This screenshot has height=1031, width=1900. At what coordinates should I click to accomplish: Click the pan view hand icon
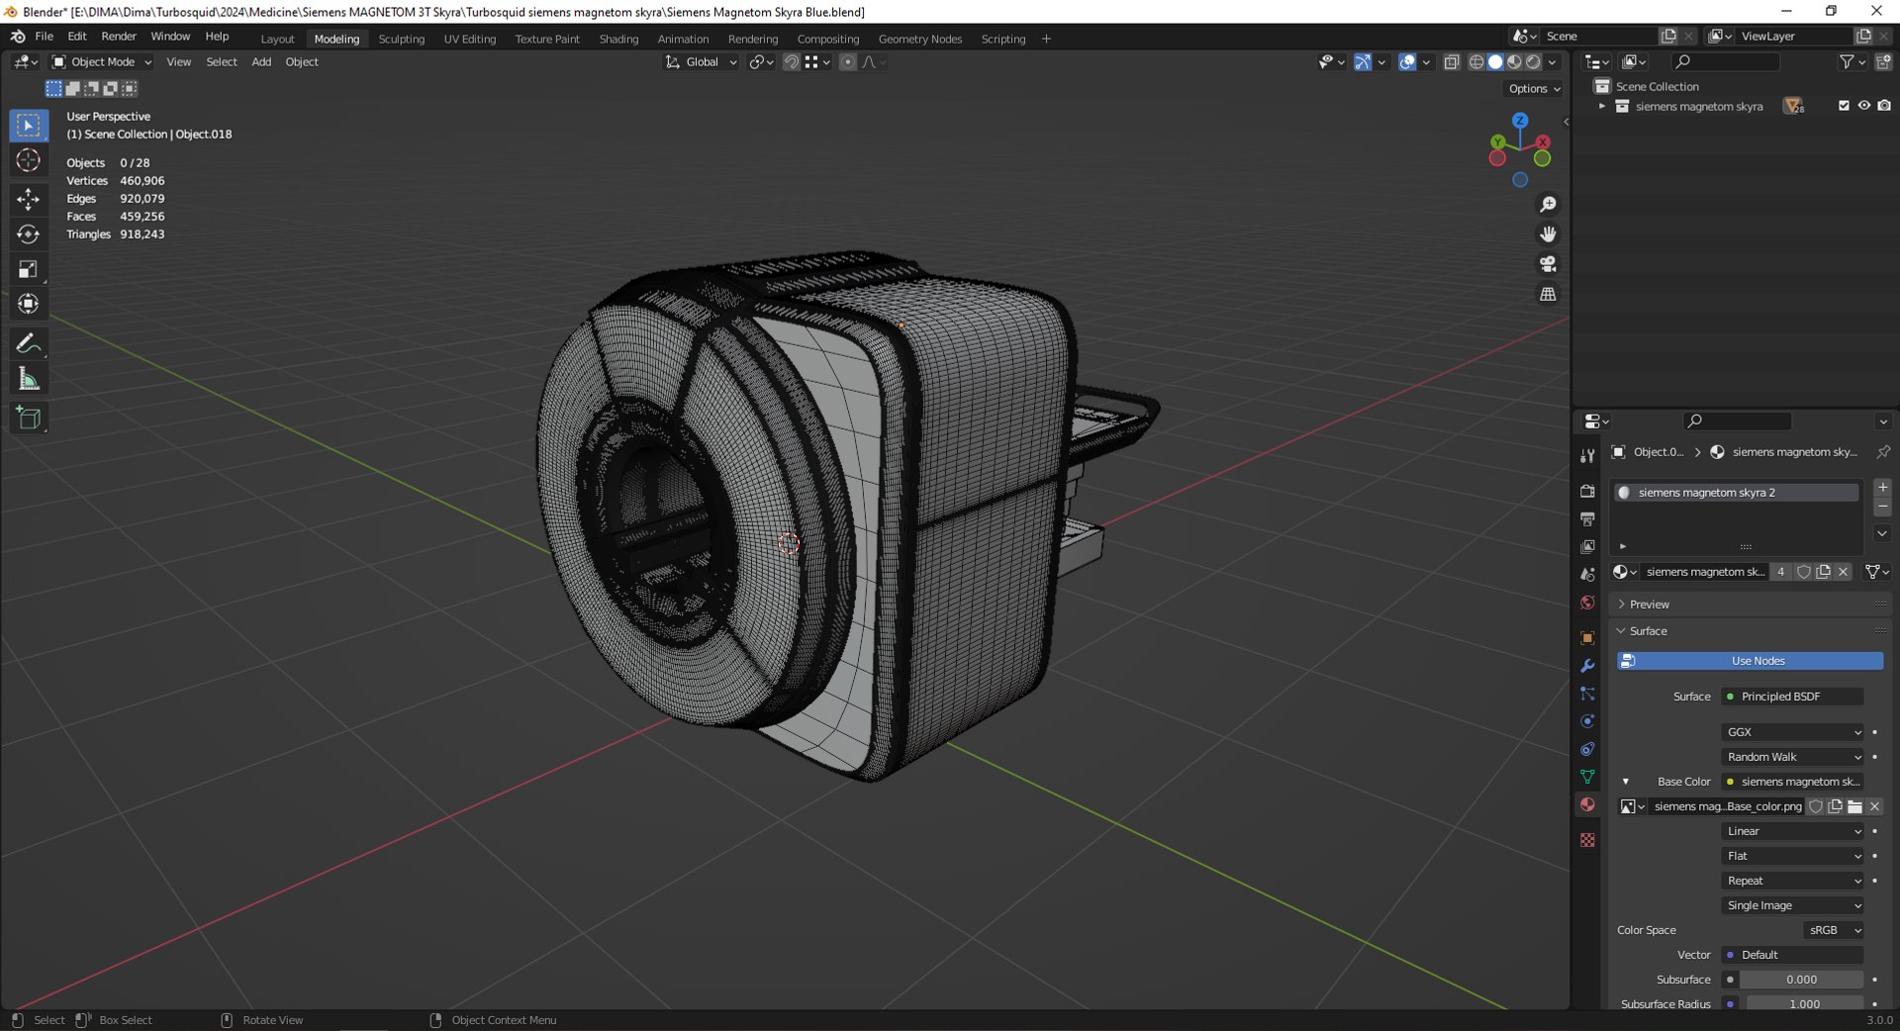pos(1548,234)
